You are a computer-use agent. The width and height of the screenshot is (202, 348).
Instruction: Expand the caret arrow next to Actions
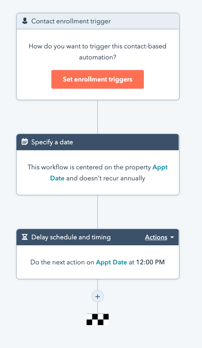click(172, 237)
